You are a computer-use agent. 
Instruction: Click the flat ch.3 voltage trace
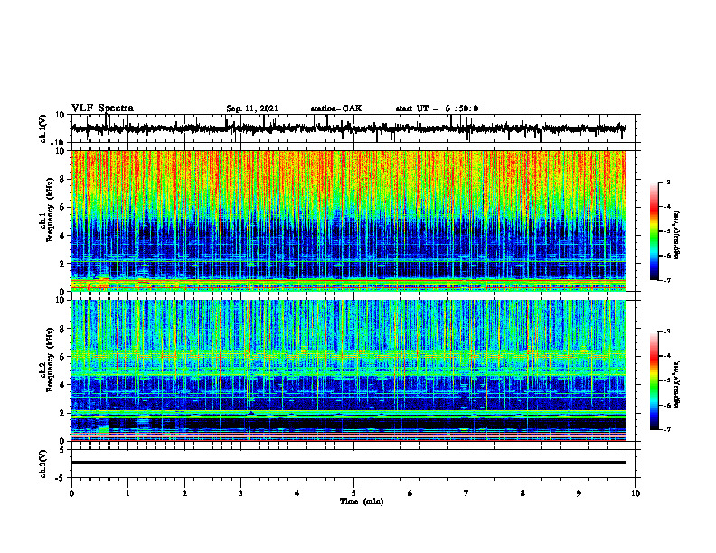pyautogui.click(x=349, y=463)
